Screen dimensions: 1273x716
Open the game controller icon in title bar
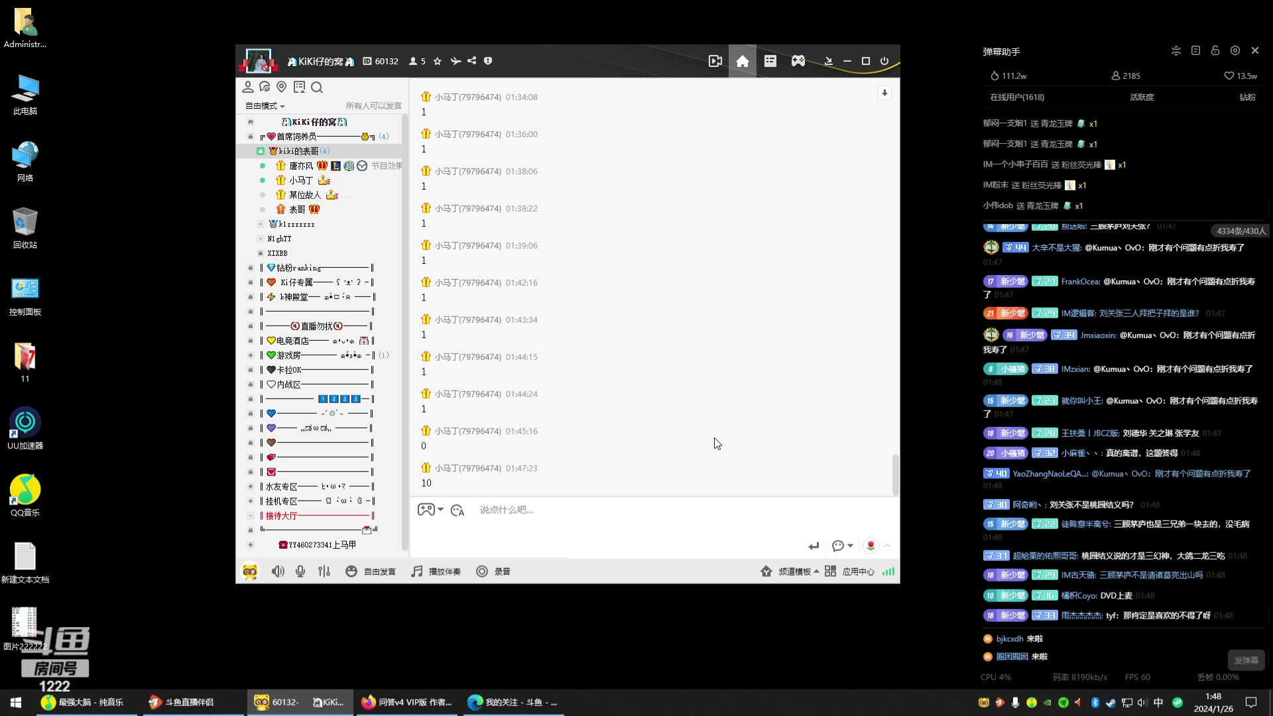point(798,61)
